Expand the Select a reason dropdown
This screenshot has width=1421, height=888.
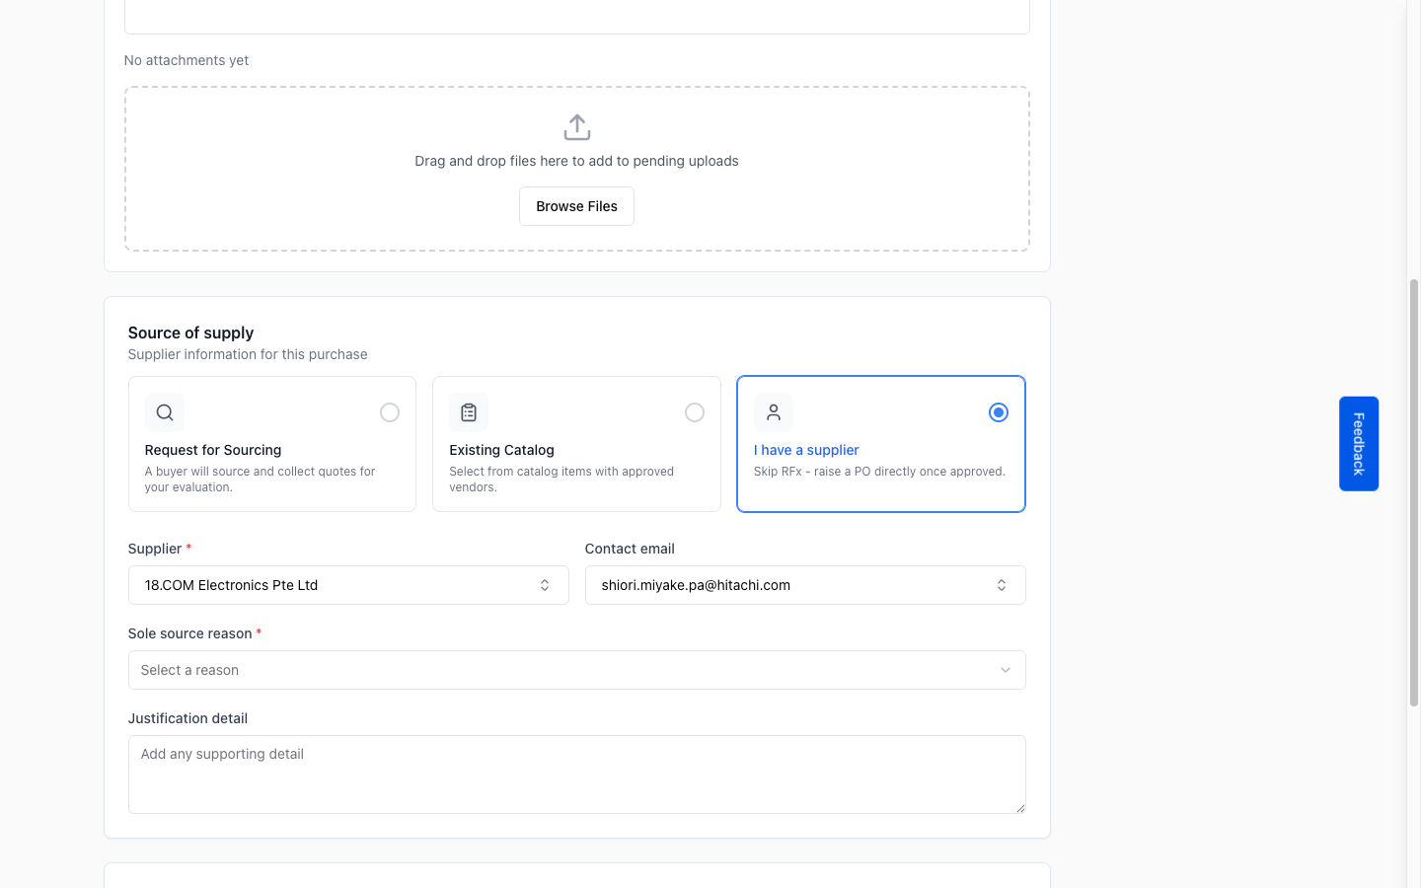click(x=577, y=670)
